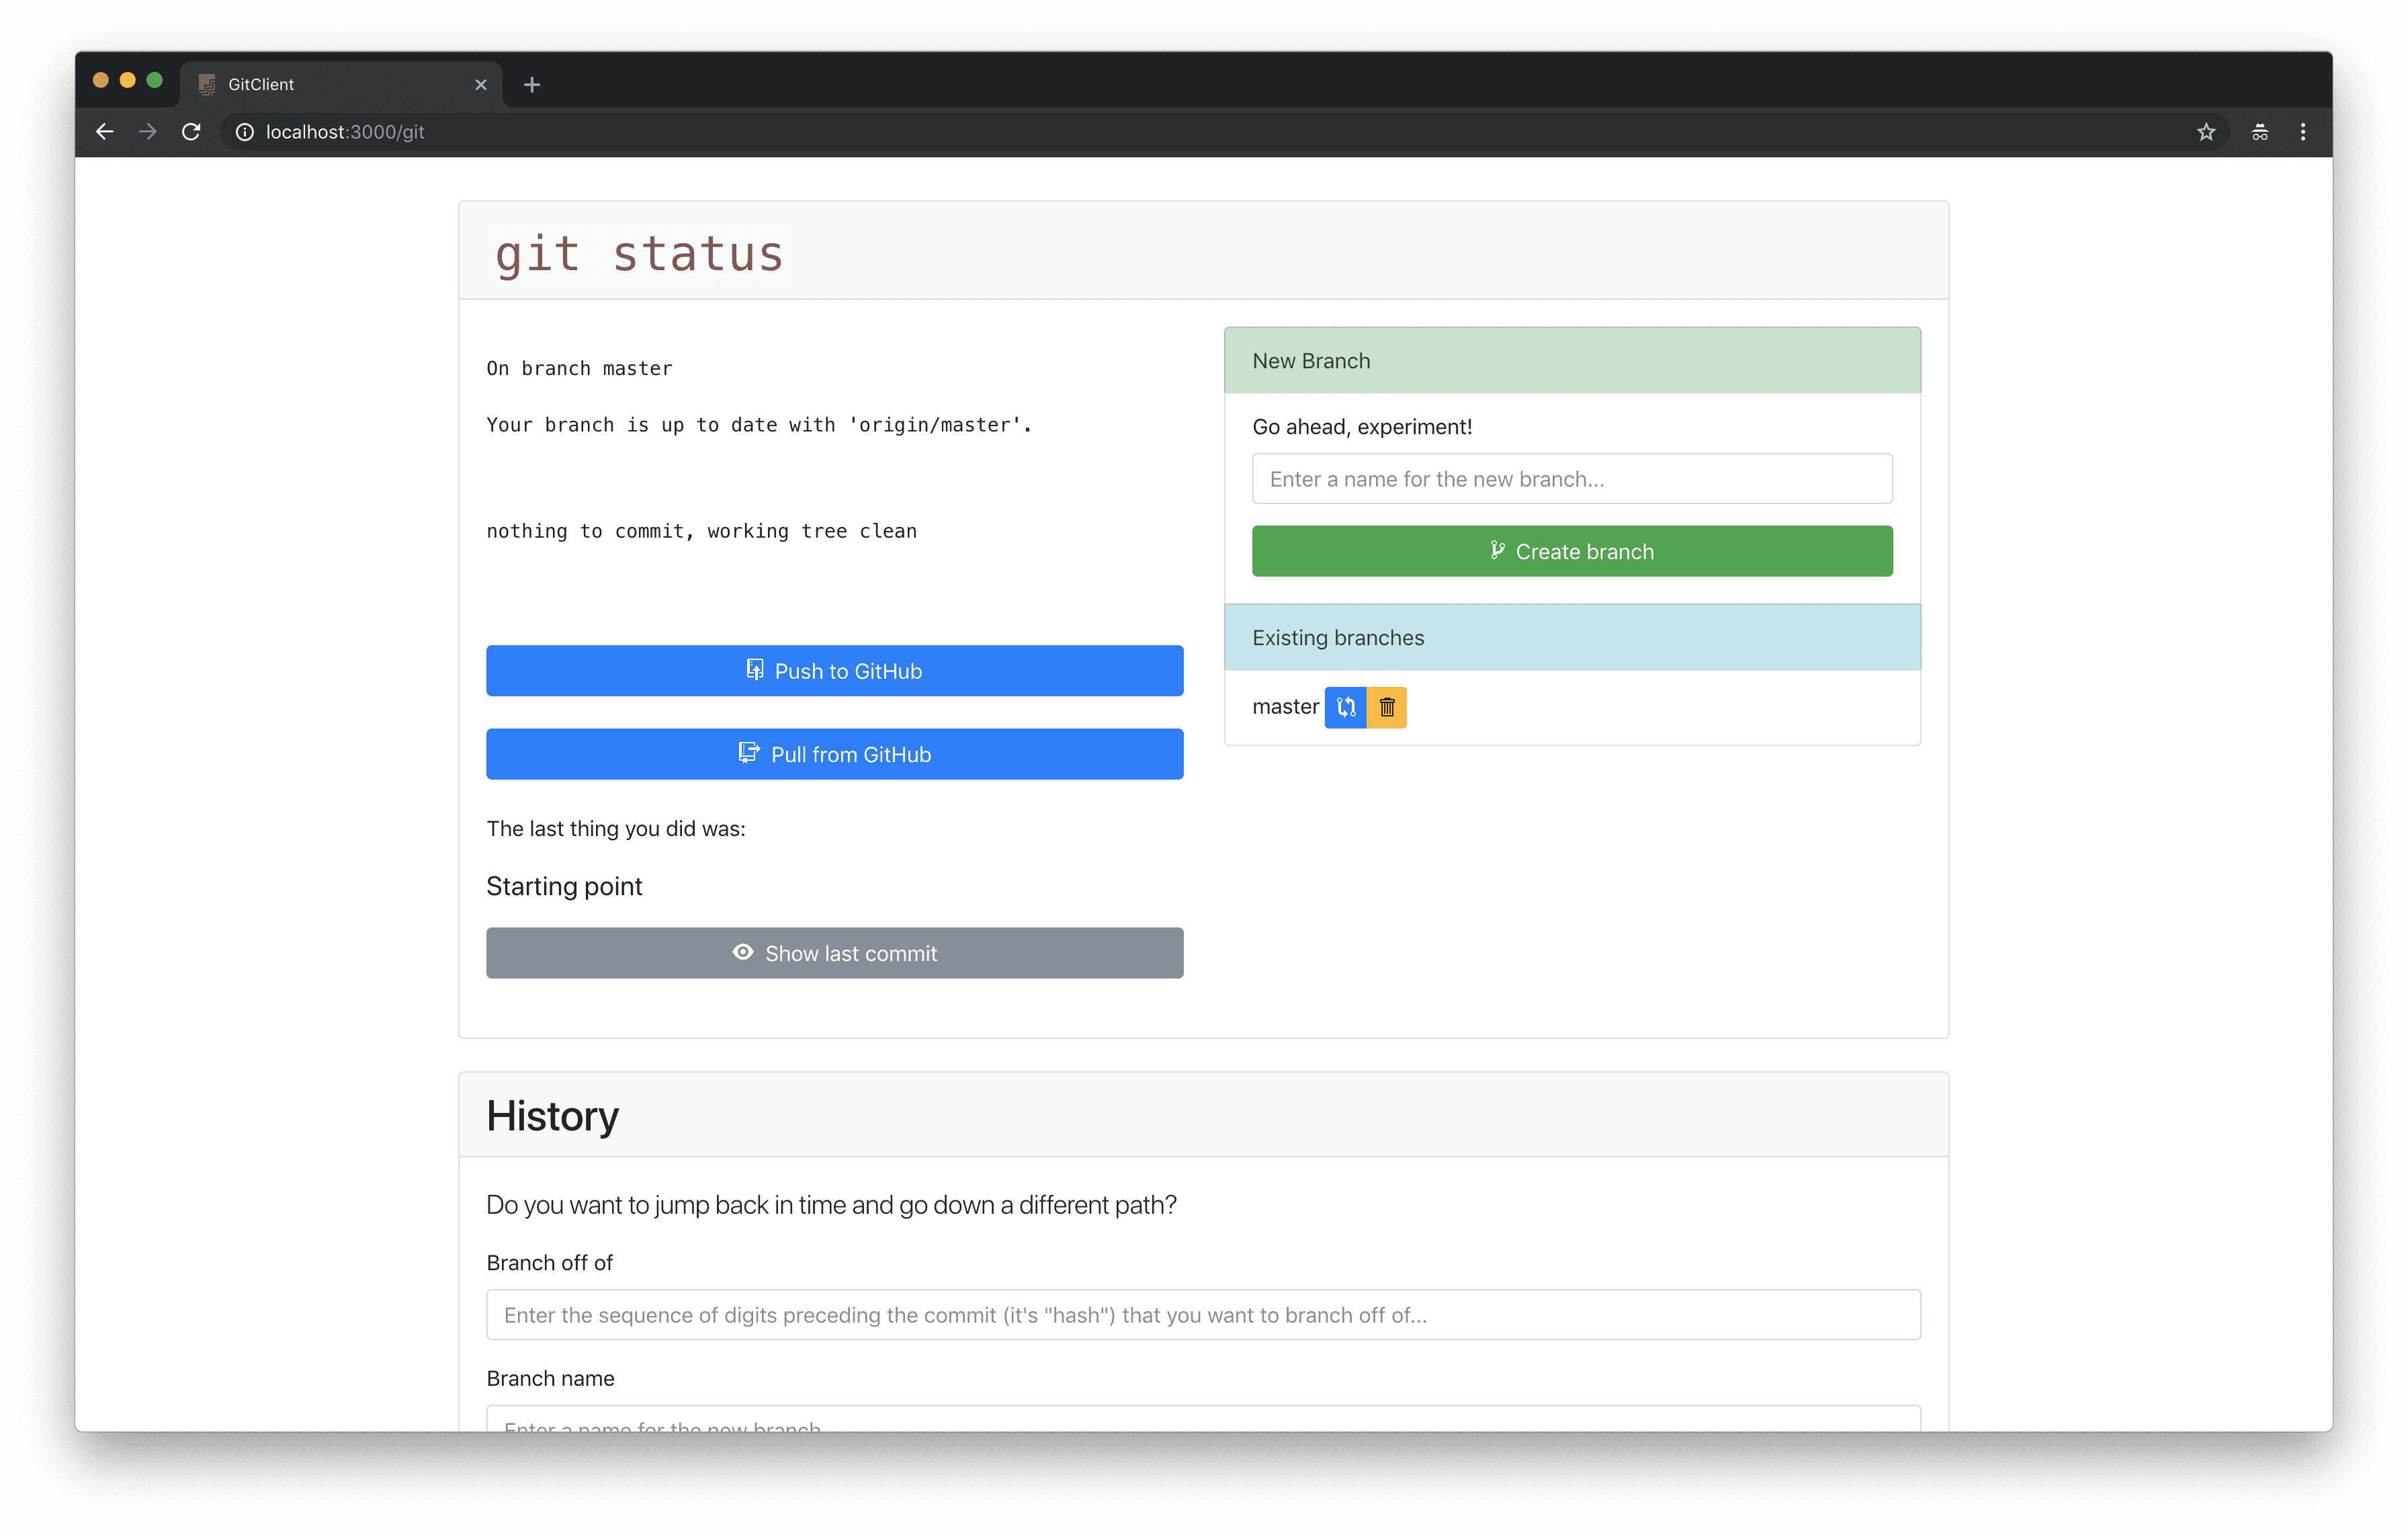Viewport: 2408px width, 1531px height.
Task: Click the Pull from GitHub button
Action: [835, 754]
